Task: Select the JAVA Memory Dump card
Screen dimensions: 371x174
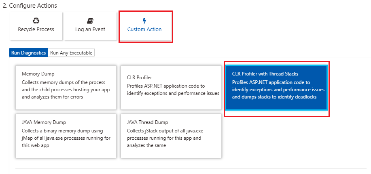Action: pos(66,136)
